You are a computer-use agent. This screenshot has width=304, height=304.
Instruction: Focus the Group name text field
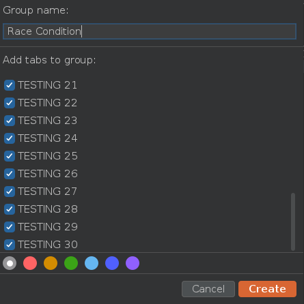(150, 31)
